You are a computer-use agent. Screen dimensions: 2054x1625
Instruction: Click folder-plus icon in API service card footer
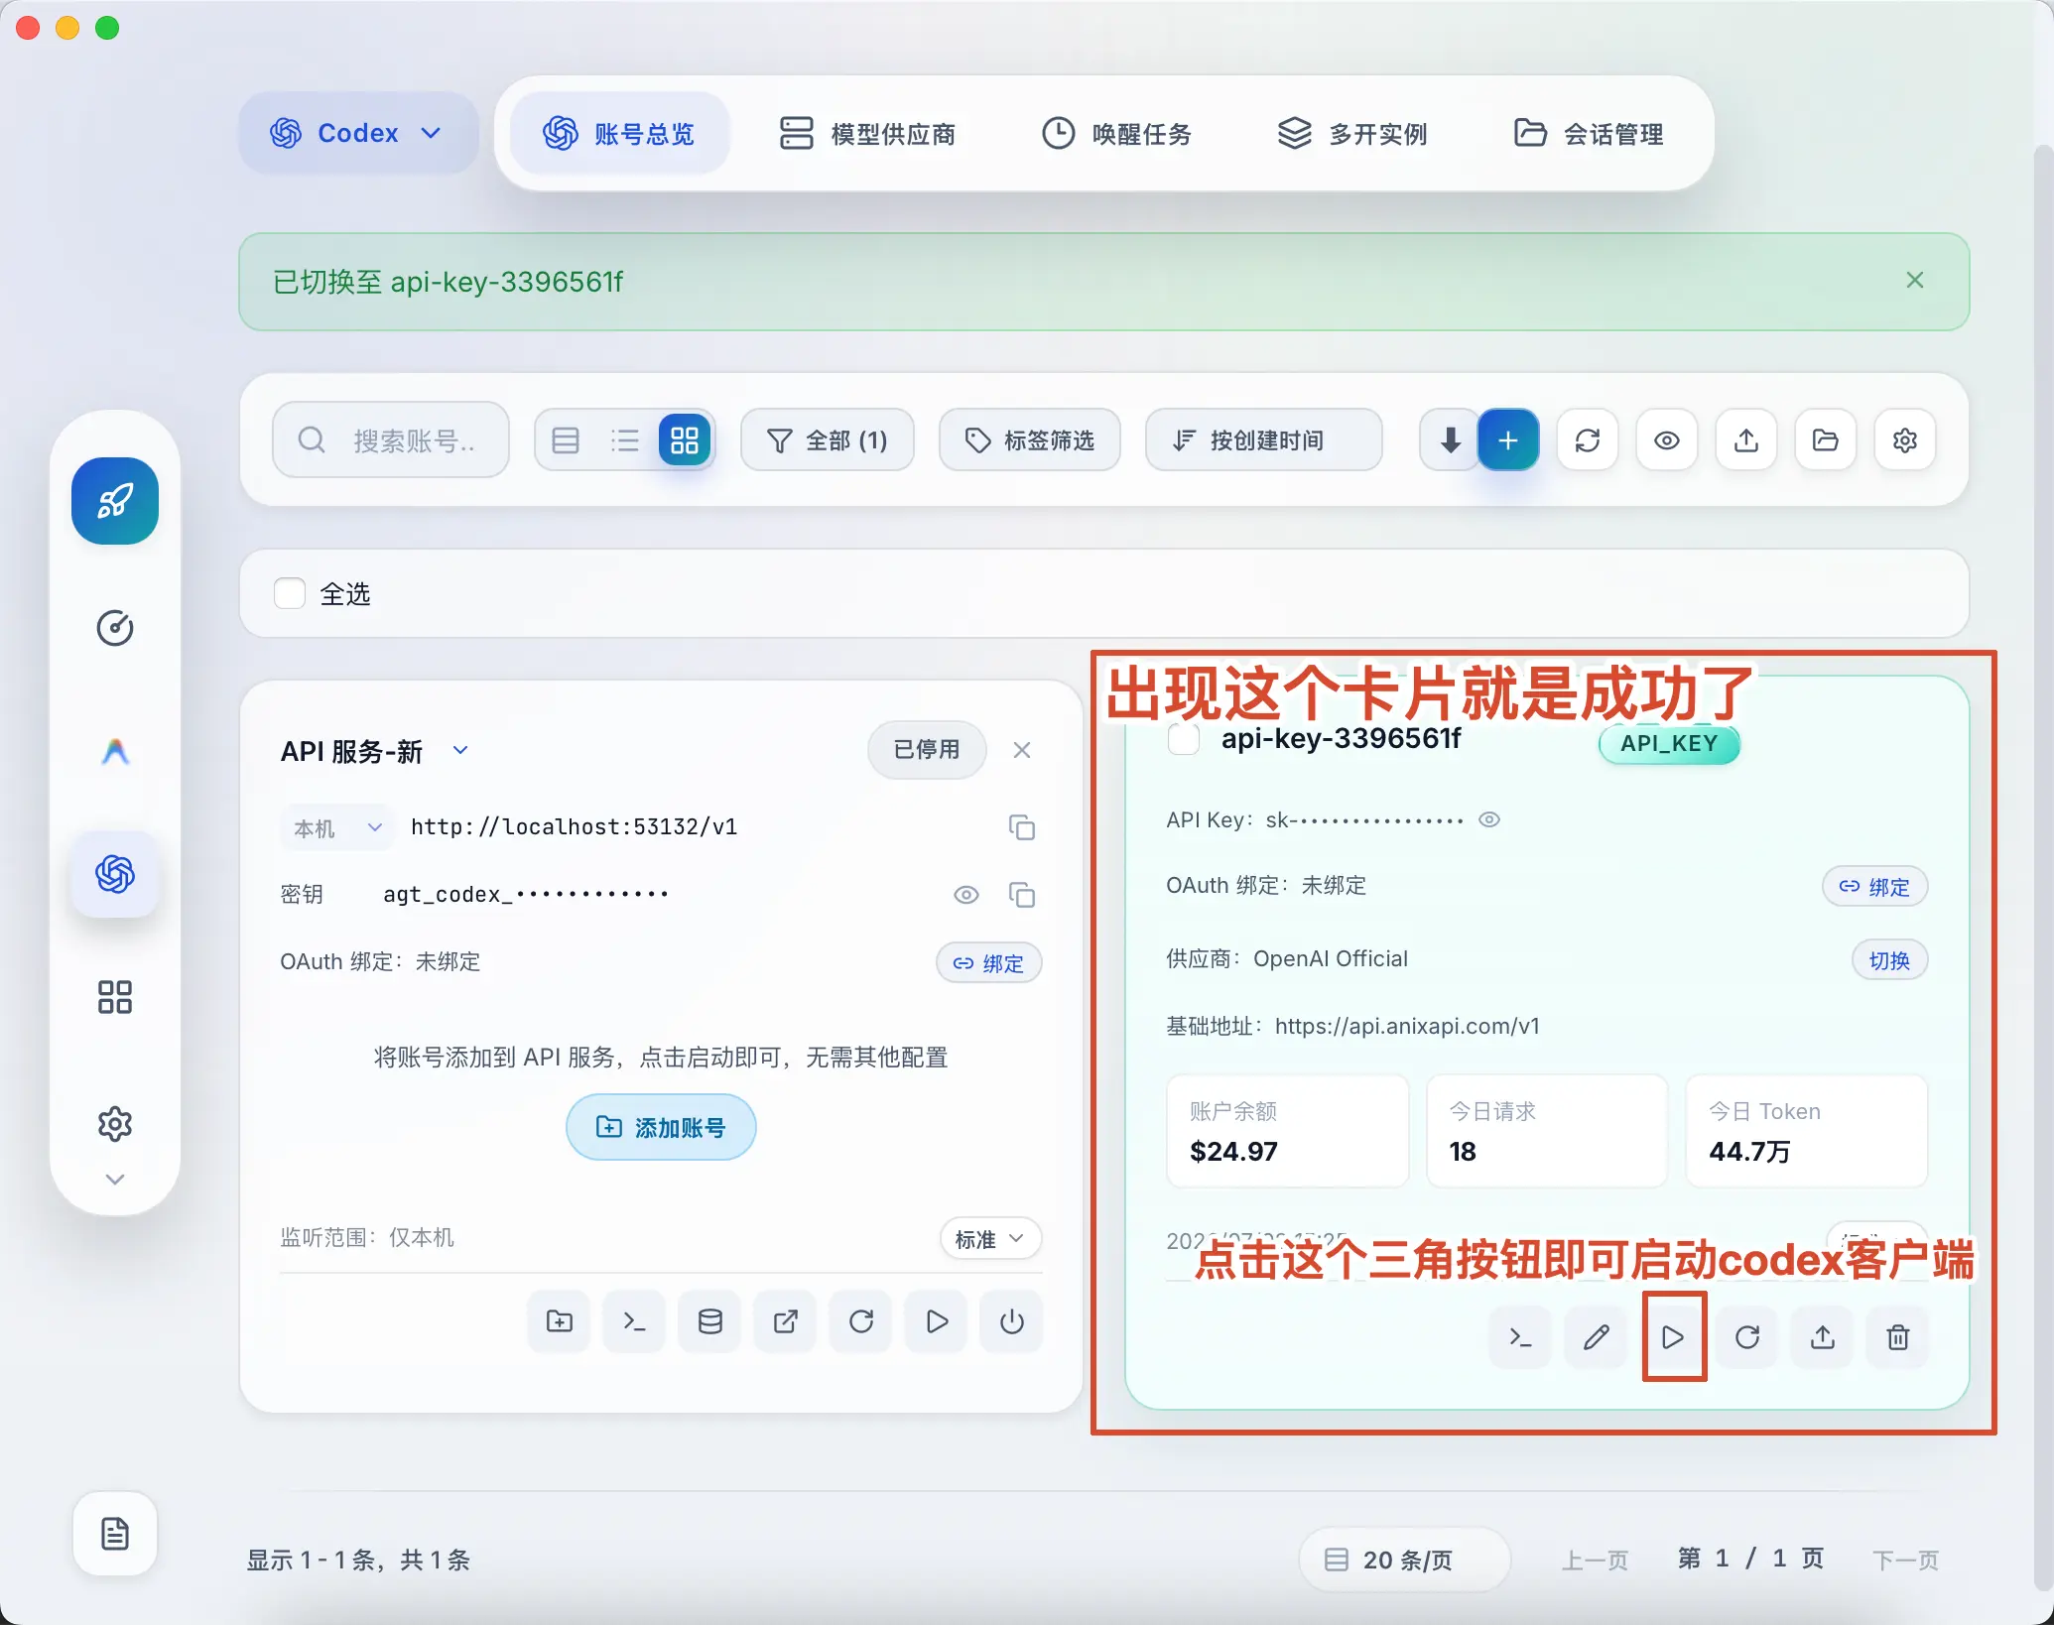click(560, 1321)
